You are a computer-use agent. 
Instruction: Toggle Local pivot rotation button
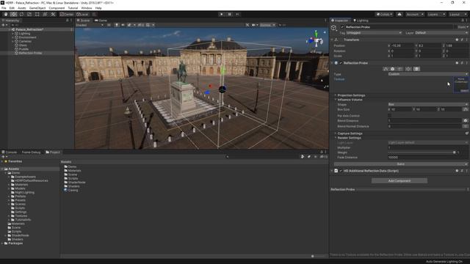(x=82, y=14)
